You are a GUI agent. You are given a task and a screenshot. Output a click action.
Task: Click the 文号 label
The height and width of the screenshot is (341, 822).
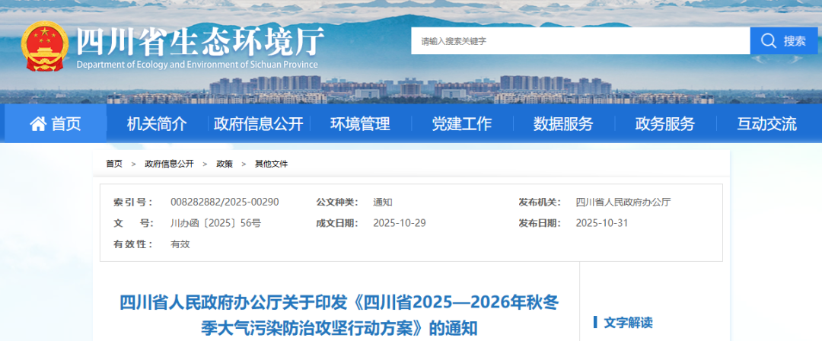(134, 224)
